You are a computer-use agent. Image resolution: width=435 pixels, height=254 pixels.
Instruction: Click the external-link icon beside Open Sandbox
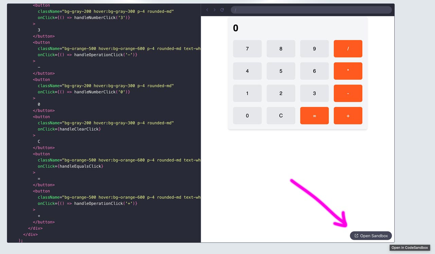(356, 236)
